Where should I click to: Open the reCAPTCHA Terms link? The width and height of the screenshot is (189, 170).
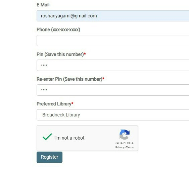click(130, 147)
